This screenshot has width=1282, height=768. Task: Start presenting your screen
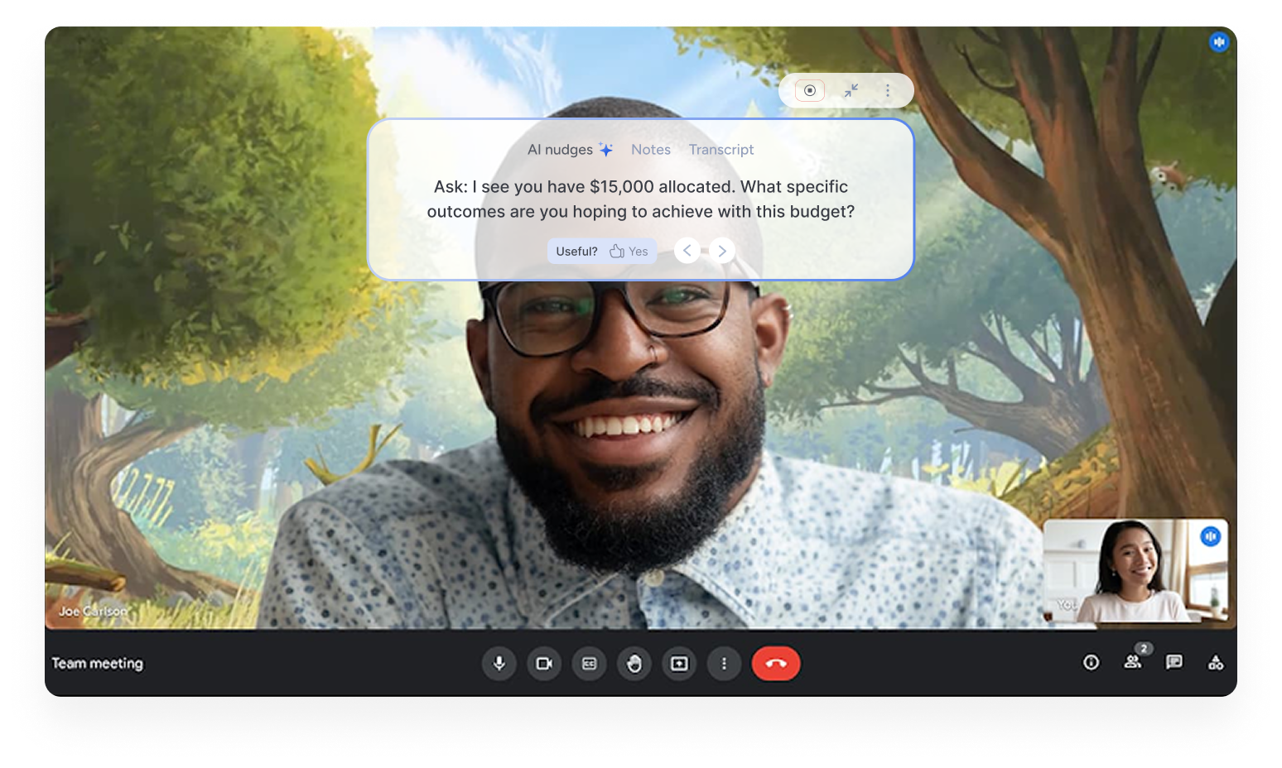679,664
